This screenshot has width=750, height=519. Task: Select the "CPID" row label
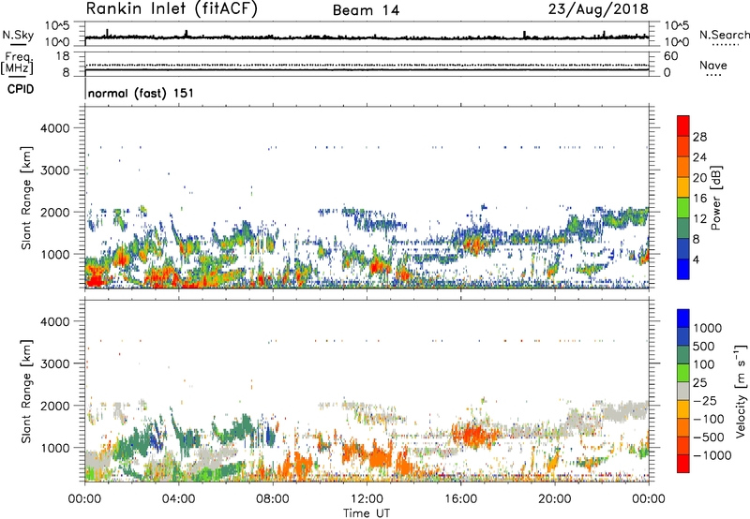pyautogui.click(x=21, y=89)
